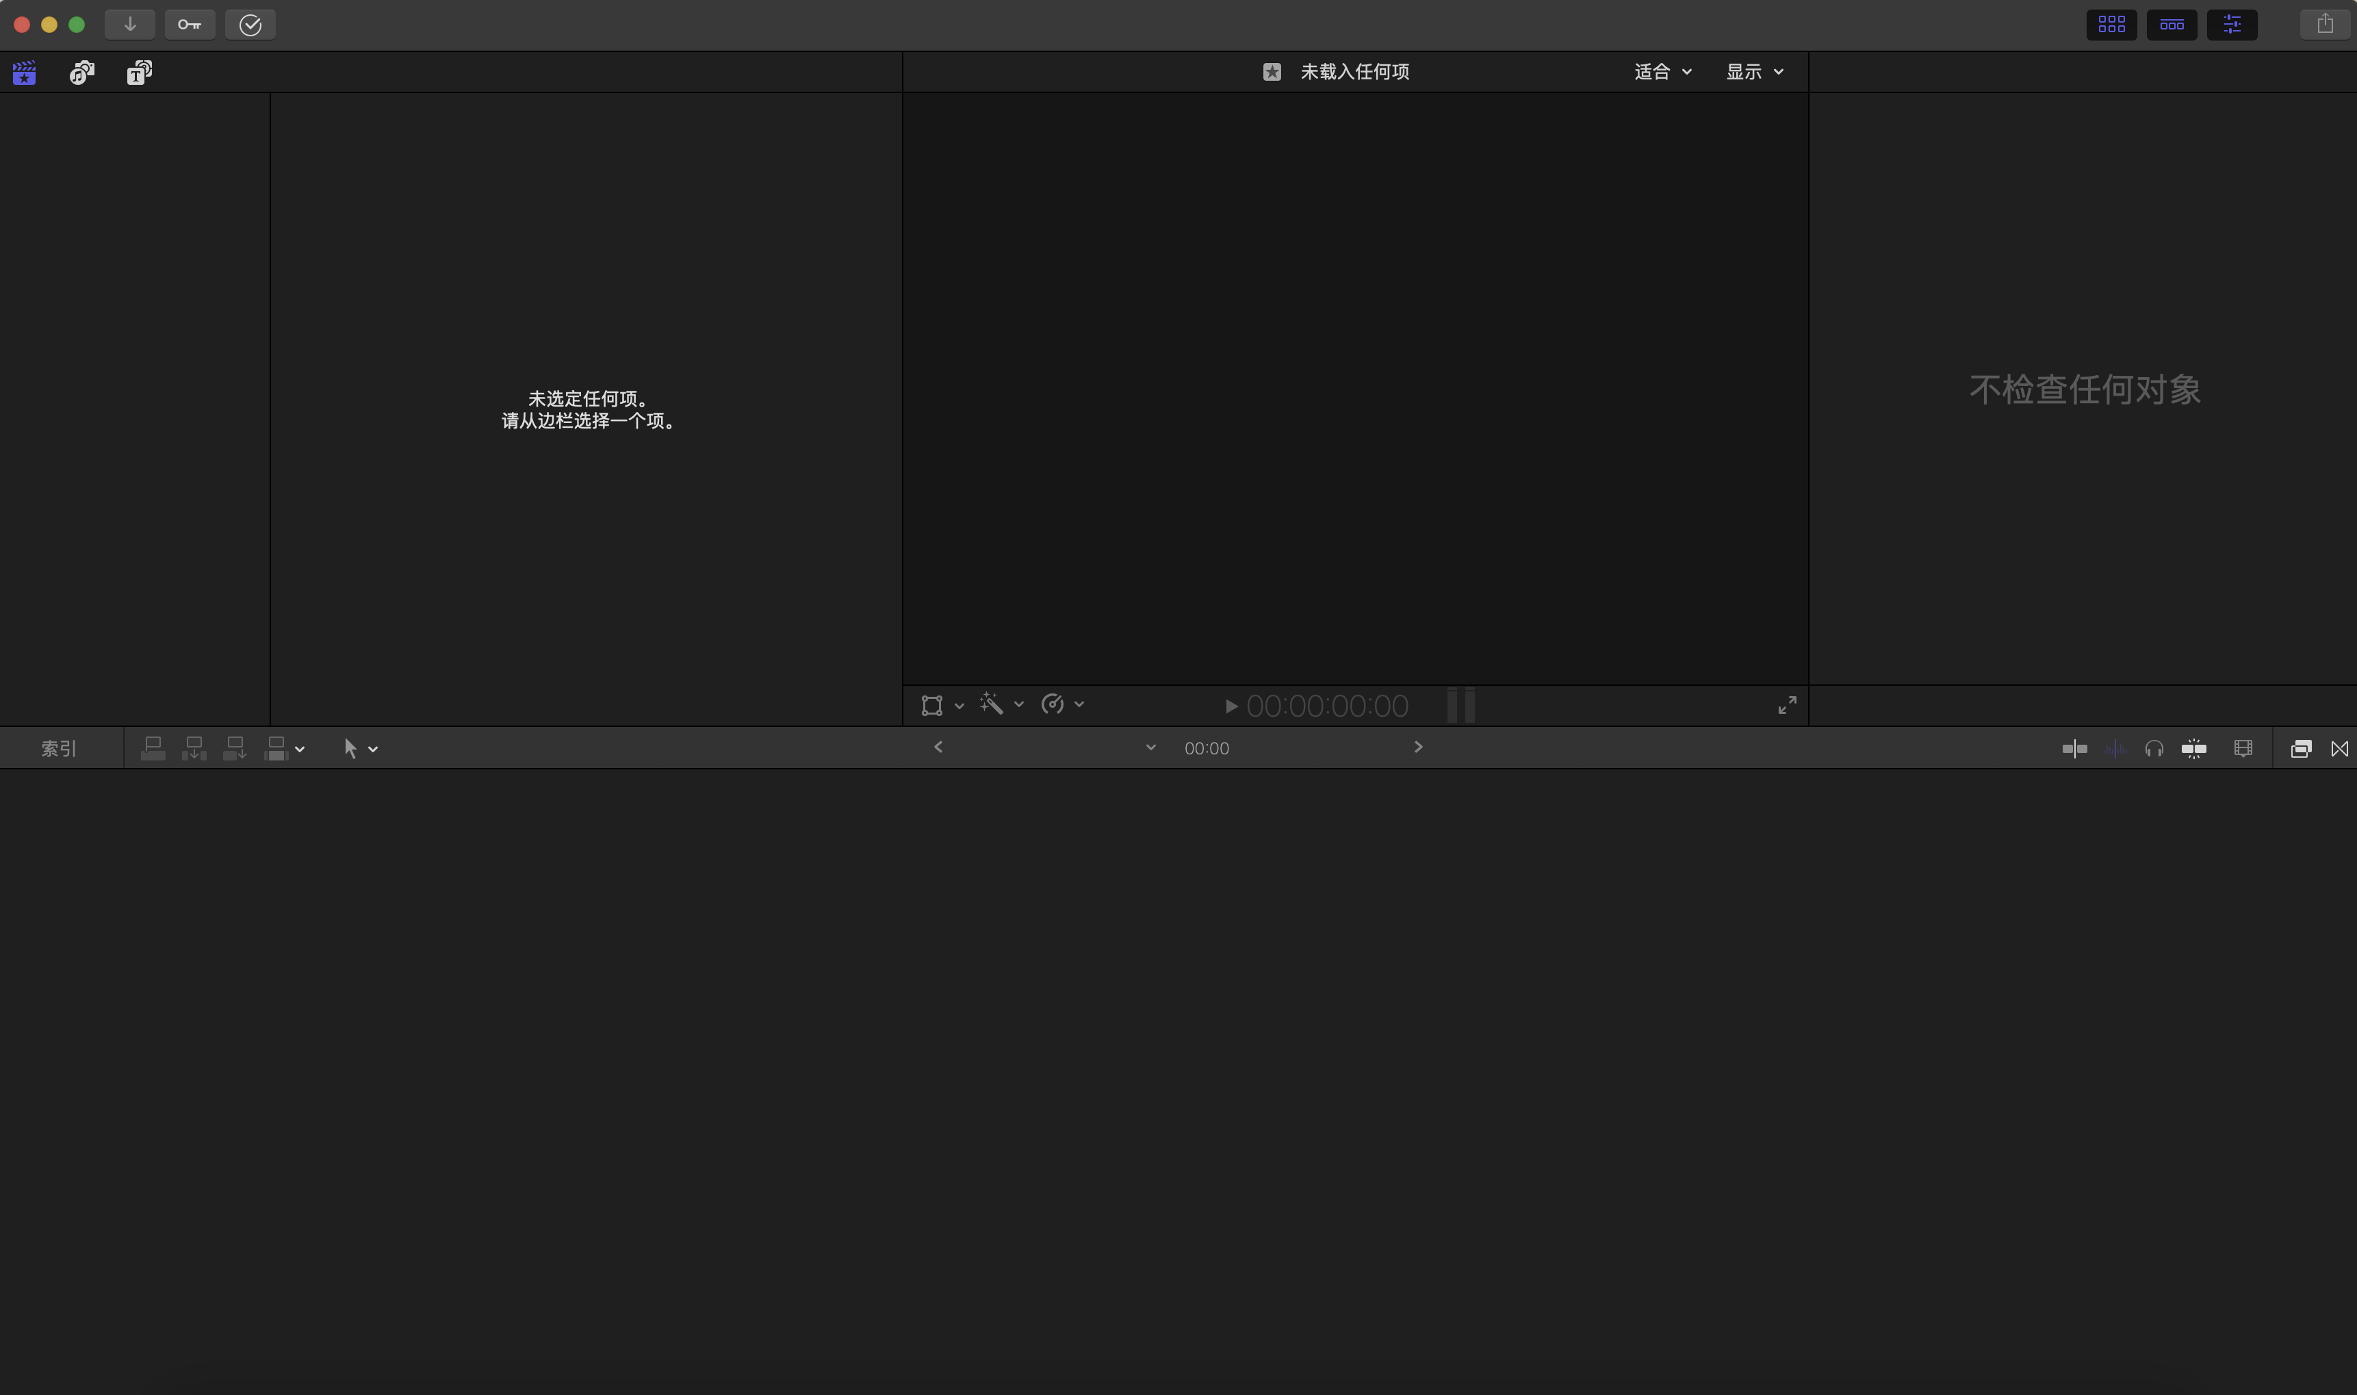Open the Titles and Generators sidebar
The height and width of the screenshot is (1395, 2357).
click(139, 73)
